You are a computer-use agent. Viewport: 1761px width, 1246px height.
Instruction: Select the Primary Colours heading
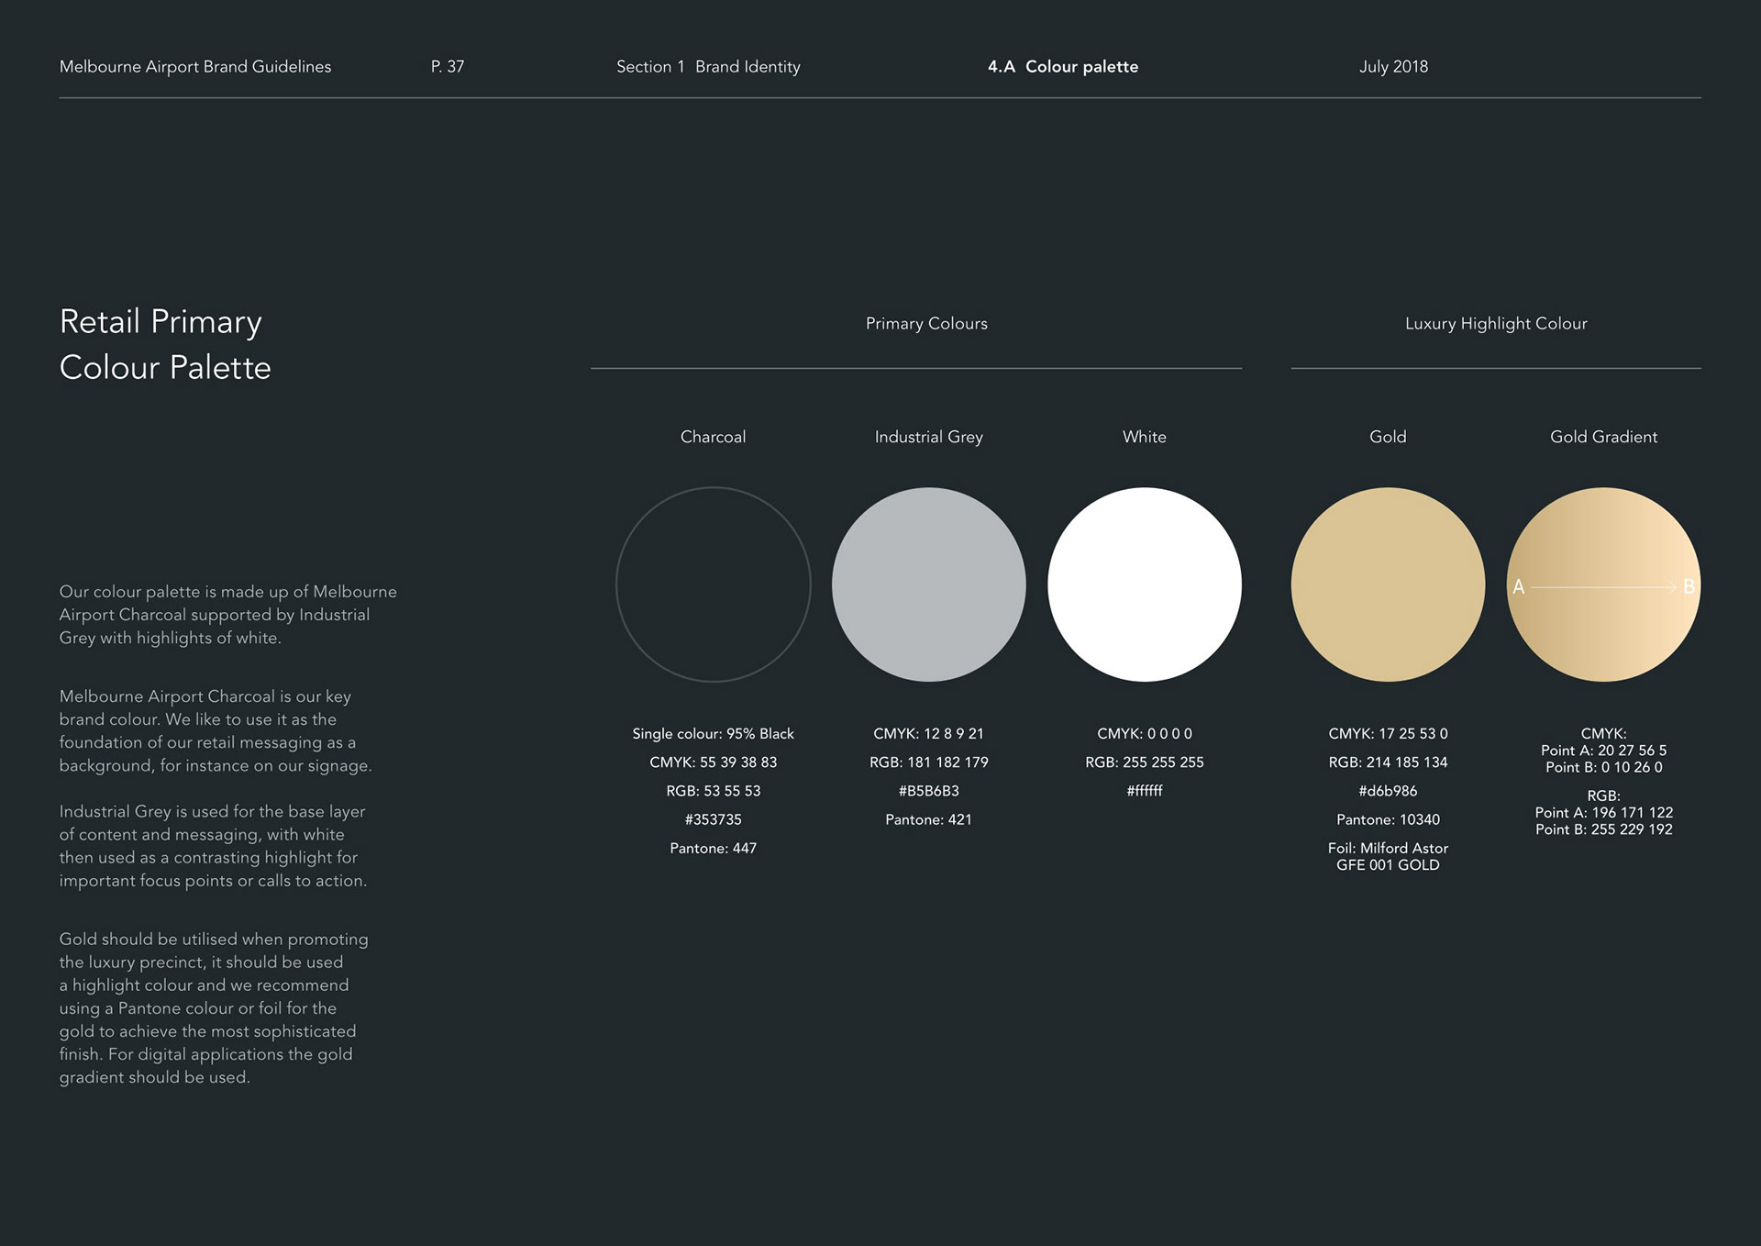click(x=926, y=323)
